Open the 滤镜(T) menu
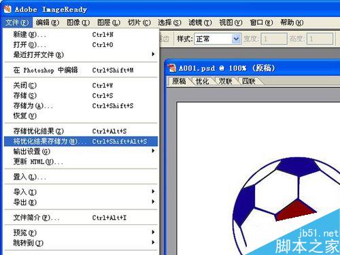The height and width of the screenshot is (255, 340). pos(200,22)
